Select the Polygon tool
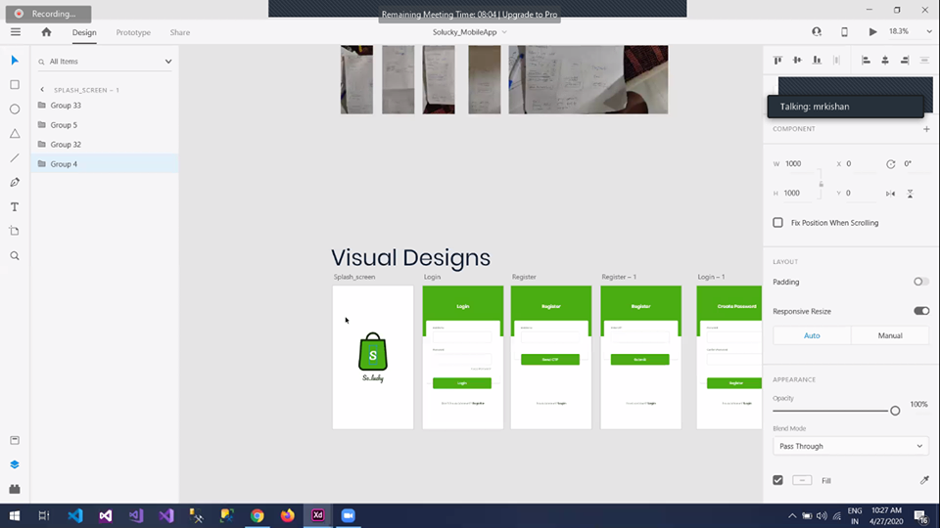The height and width of the screenshot is (528, 940). pos(15,134)
